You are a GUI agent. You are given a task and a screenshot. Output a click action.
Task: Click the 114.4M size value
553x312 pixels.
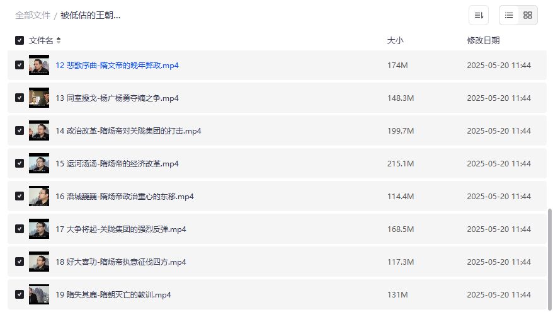[x=401, y=197]
